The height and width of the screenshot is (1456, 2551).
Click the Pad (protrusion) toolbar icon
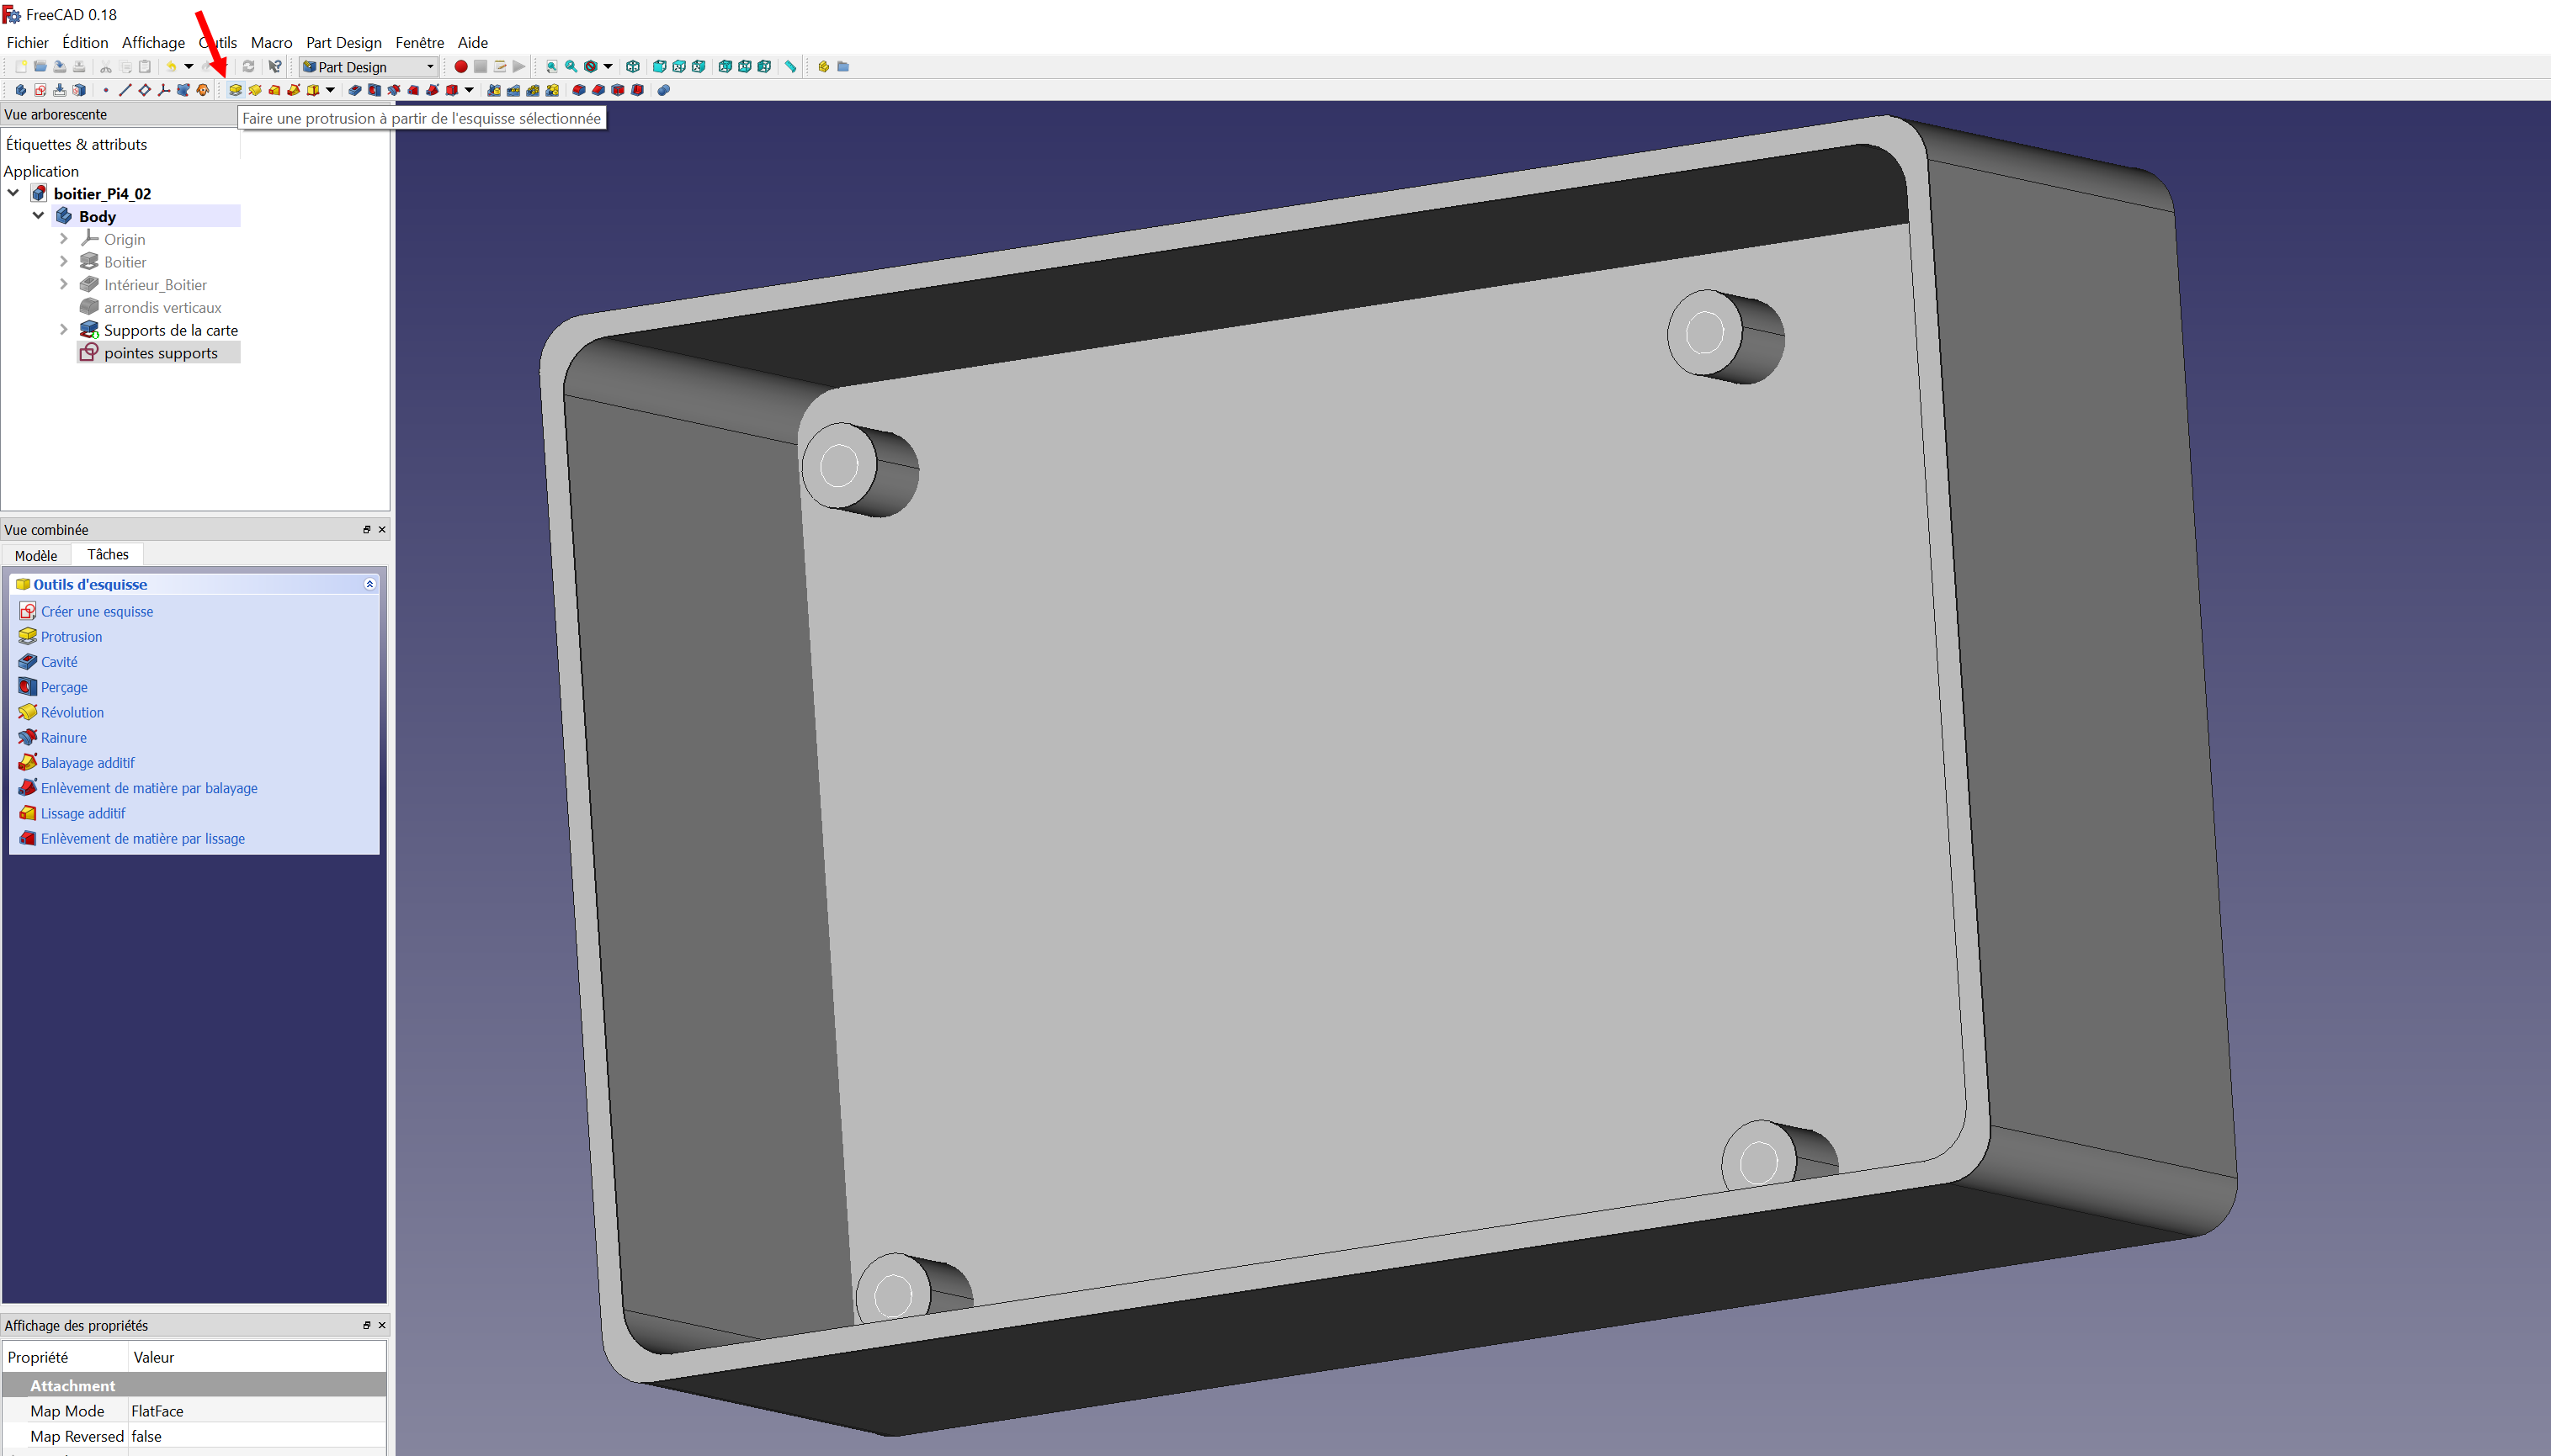click(236, 90)
